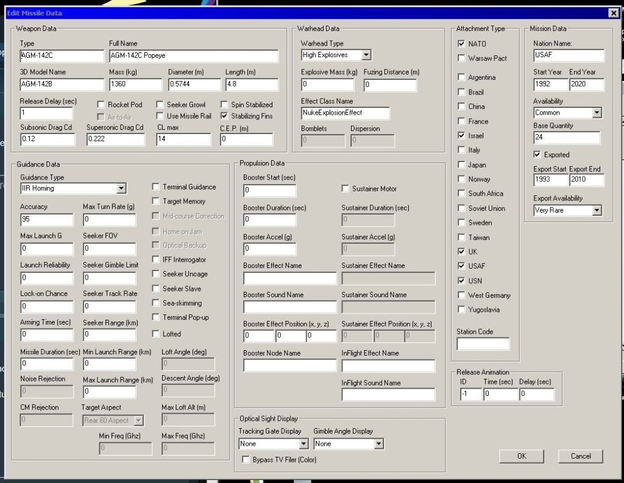Uncheck the USN attachment checkbox
This screenshot has width=624, height=483.
[461, 281]
